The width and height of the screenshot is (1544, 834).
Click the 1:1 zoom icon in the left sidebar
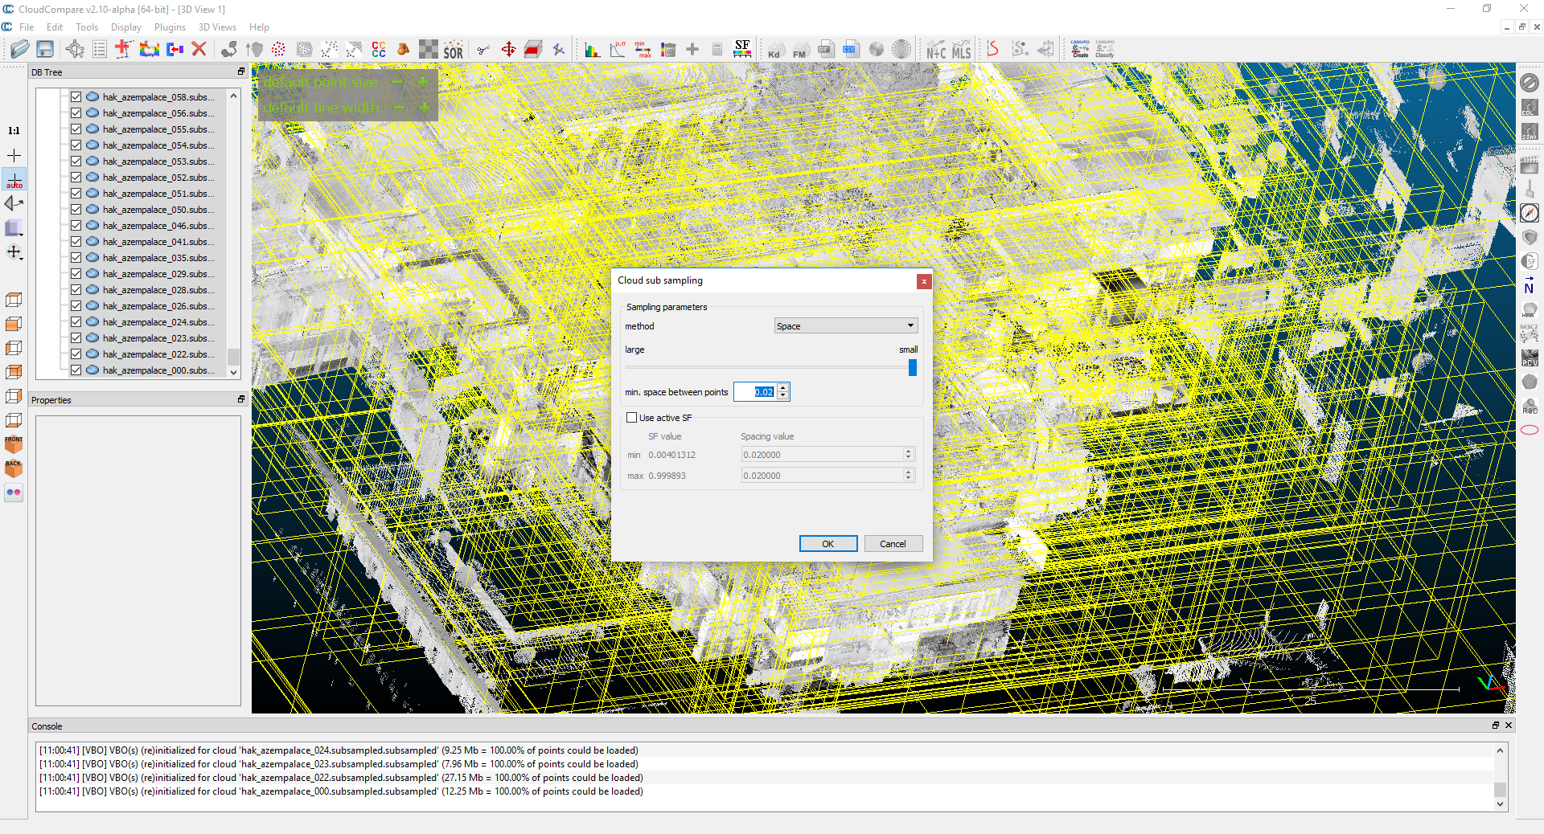(14, 130)
